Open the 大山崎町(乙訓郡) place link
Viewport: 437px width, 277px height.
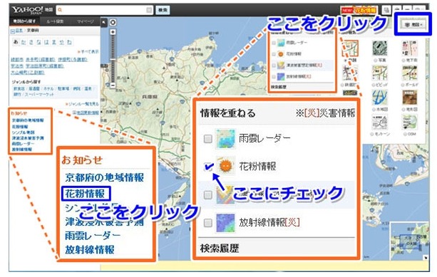coord(28,73)
